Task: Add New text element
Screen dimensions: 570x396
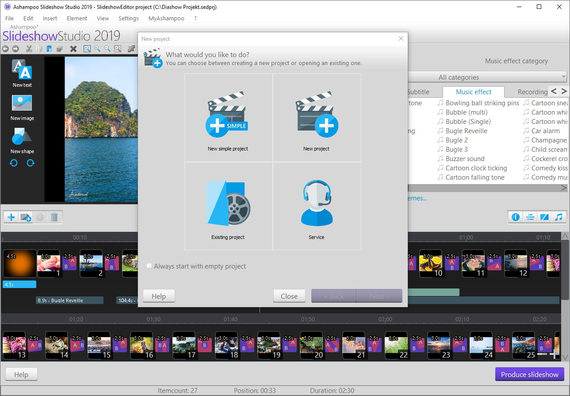Action: pyautogui.click(x=22, y=73)
